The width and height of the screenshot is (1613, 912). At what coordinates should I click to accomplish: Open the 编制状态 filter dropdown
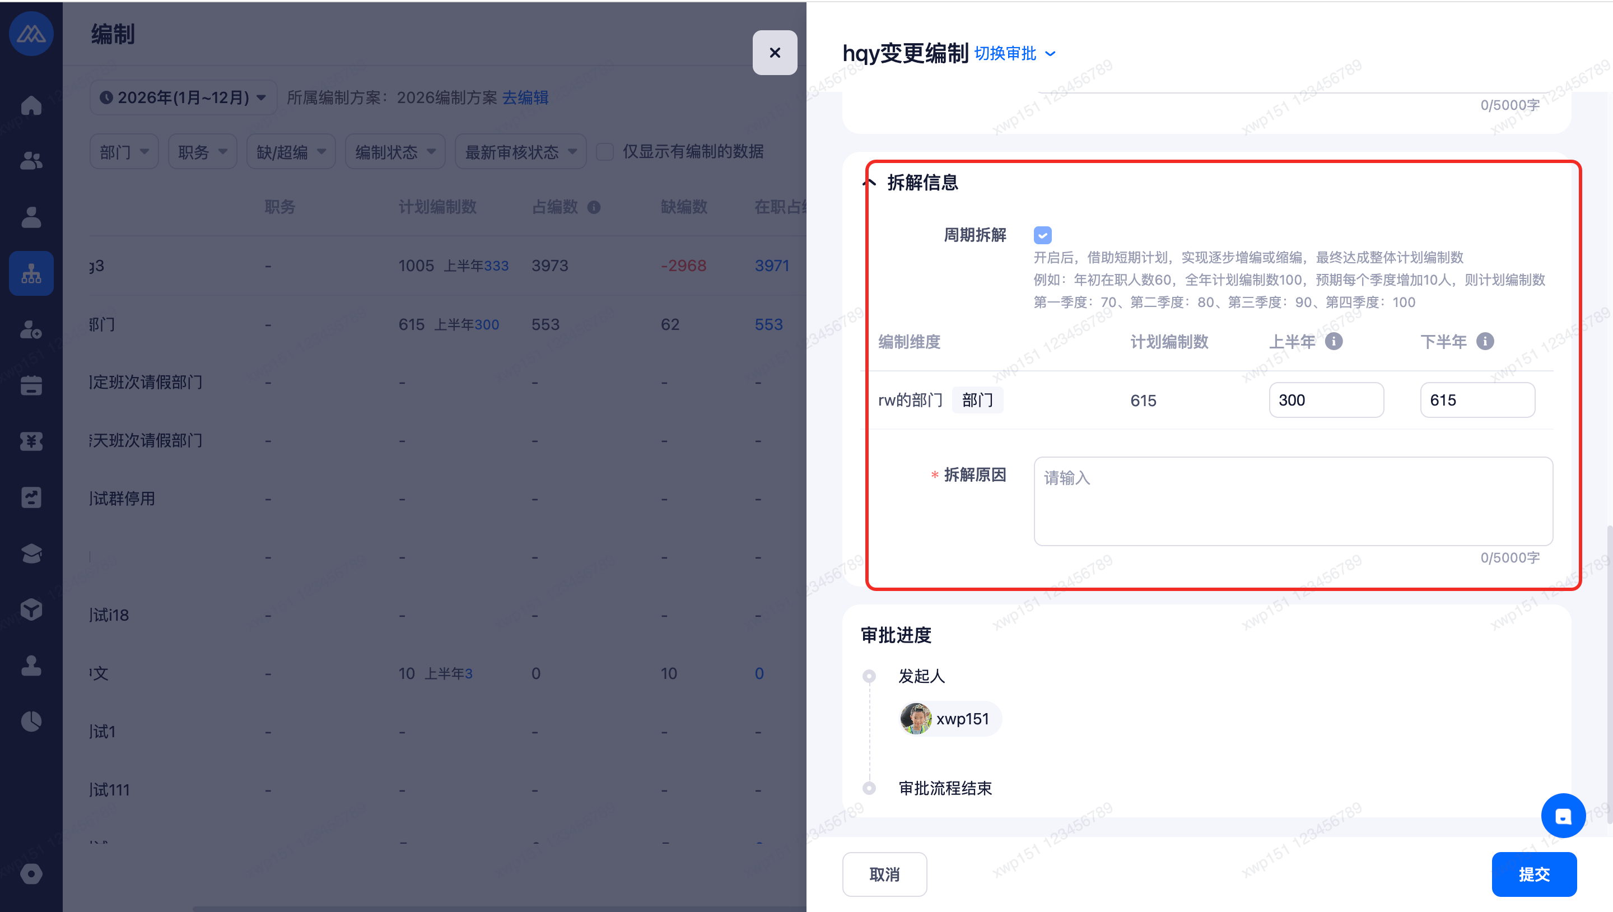[394, 152]
